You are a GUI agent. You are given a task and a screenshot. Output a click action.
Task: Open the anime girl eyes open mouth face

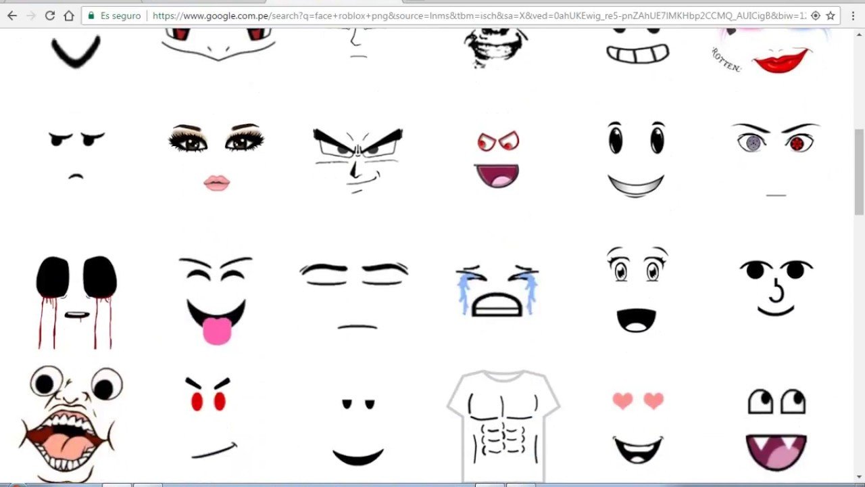[637, 291]
